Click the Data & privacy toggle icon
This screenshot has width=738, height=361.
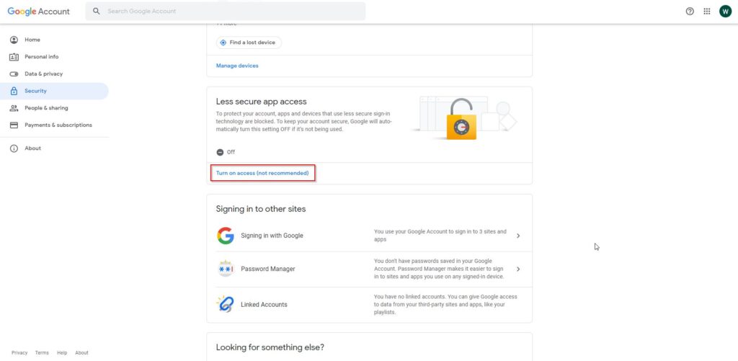(14, 74)
